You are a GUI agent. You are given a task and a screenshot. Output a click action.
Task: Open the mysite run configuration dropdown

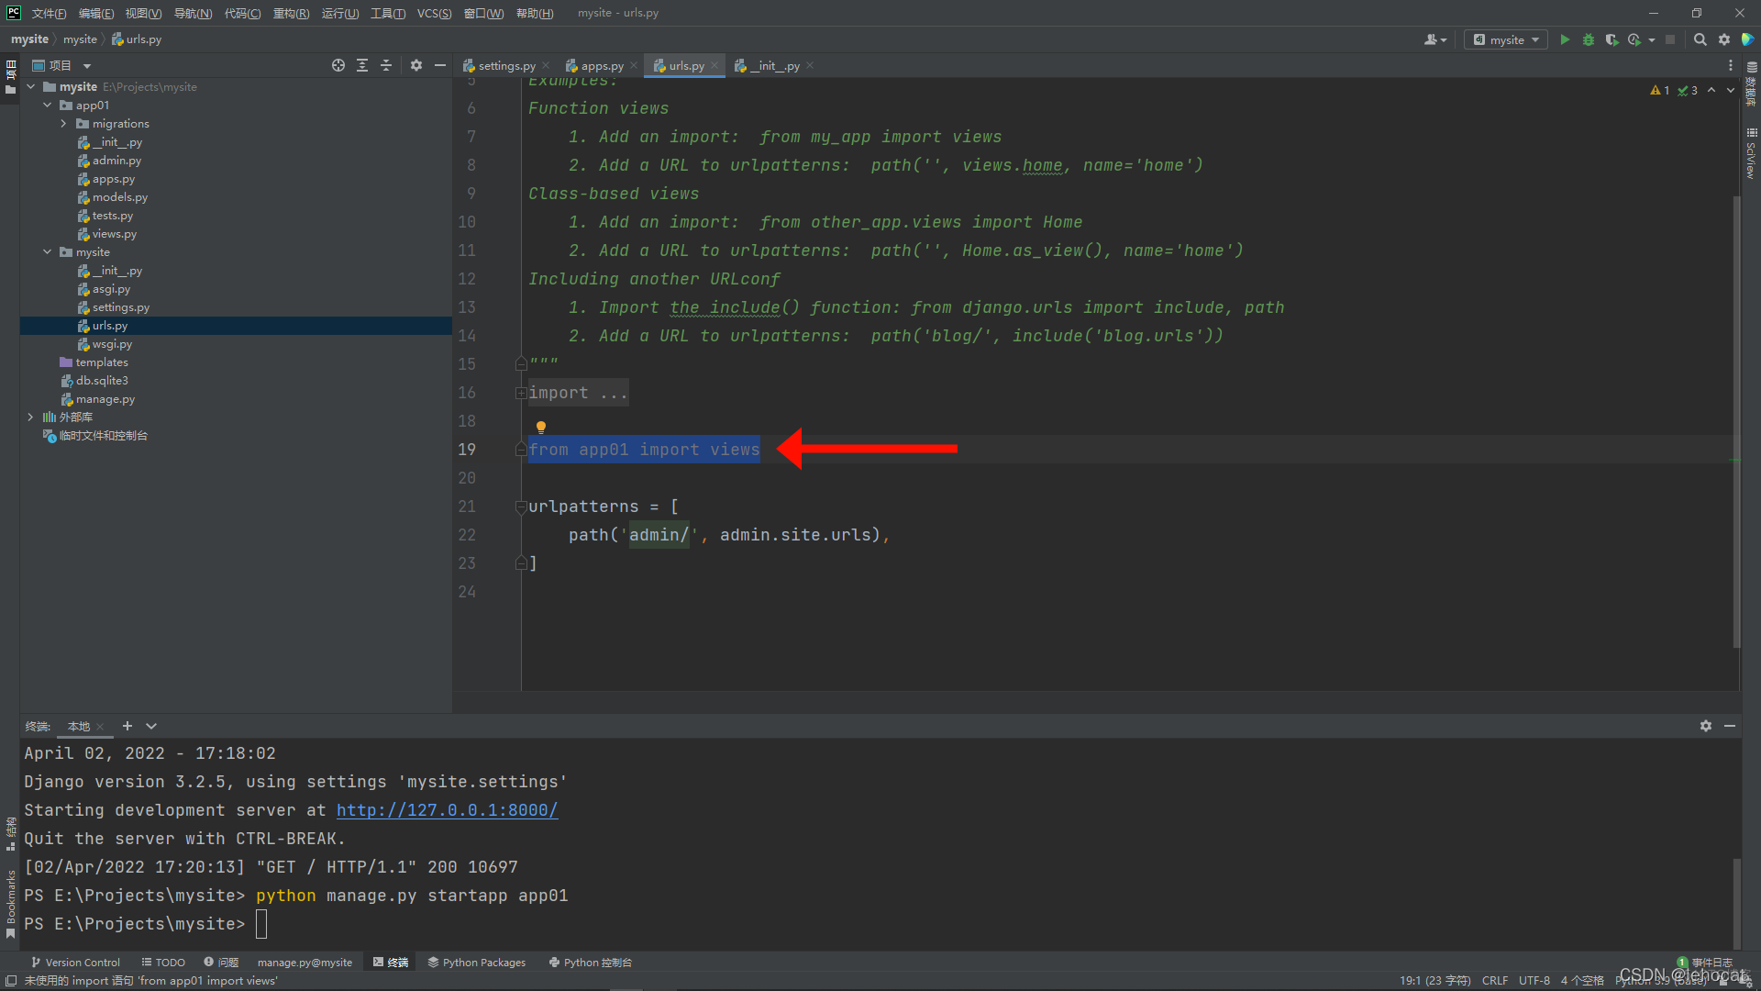pos(1506,39)
